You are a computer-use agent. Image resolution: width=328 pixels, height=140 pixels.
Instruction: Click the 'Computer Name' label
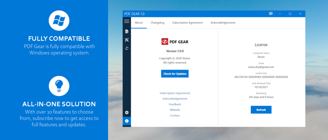[x=261, y=53]
